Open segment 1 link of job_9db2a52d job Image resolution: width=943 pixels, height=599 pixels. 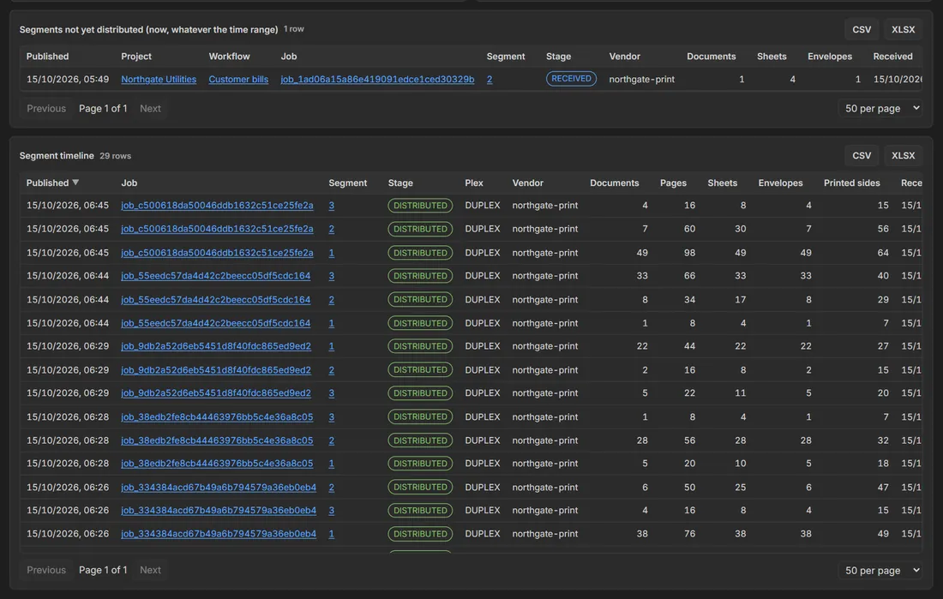332,346
